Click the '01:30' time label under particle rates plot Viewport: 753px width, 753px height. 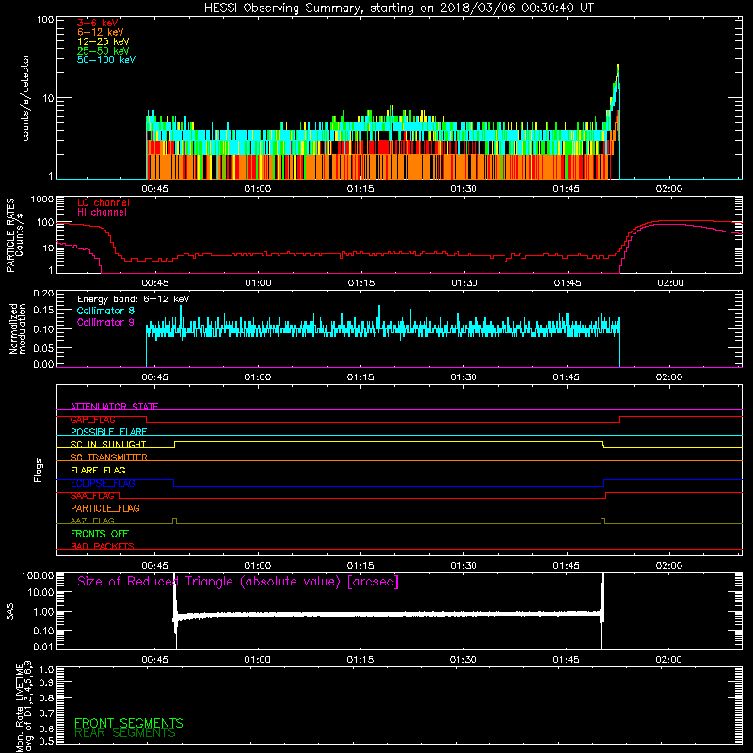pos(464,283)
